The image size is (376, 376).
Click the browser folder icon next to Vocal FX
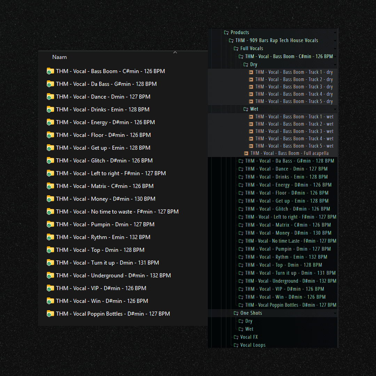pos(236,337)
